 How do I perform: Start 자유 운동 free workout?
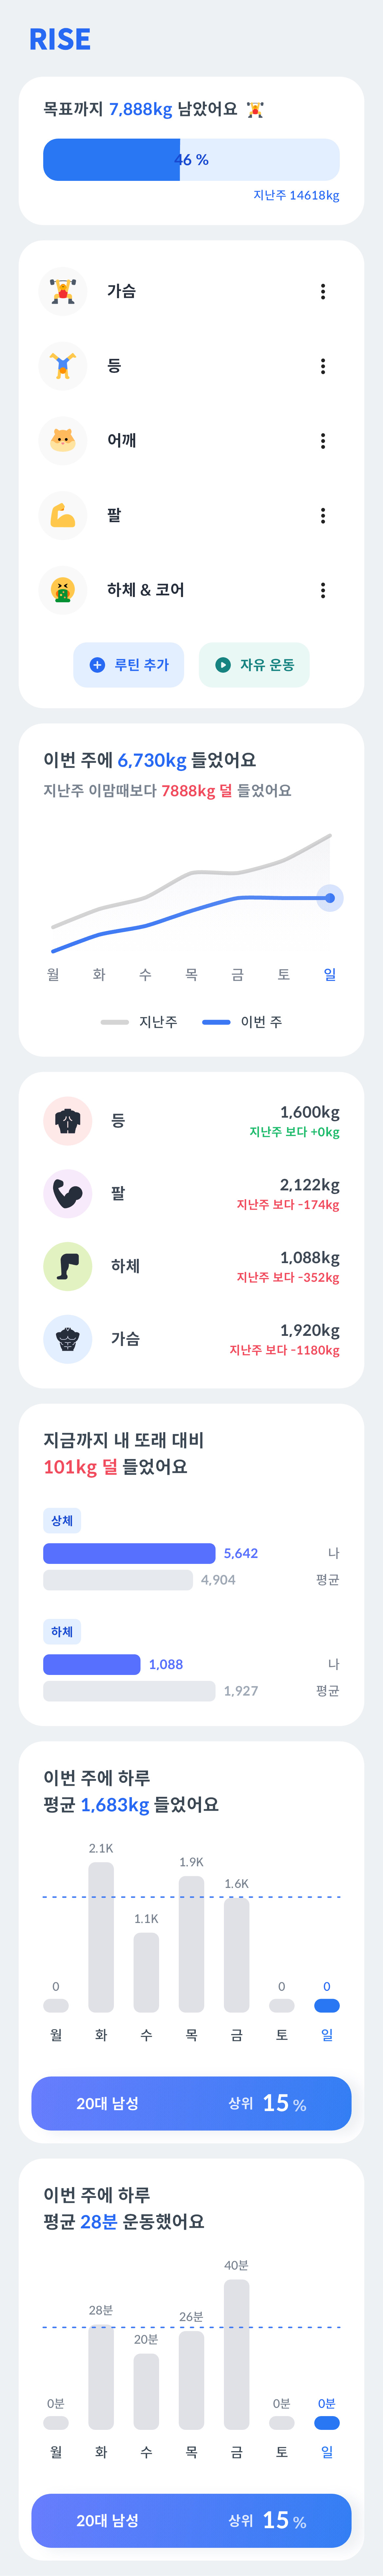[254, 665]
